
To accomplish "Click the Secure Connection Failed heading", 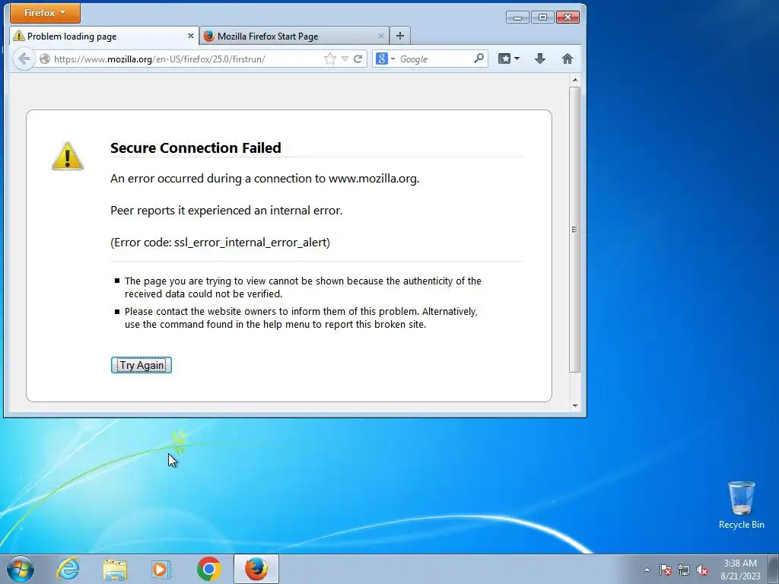I will click(x=196, y=148).
